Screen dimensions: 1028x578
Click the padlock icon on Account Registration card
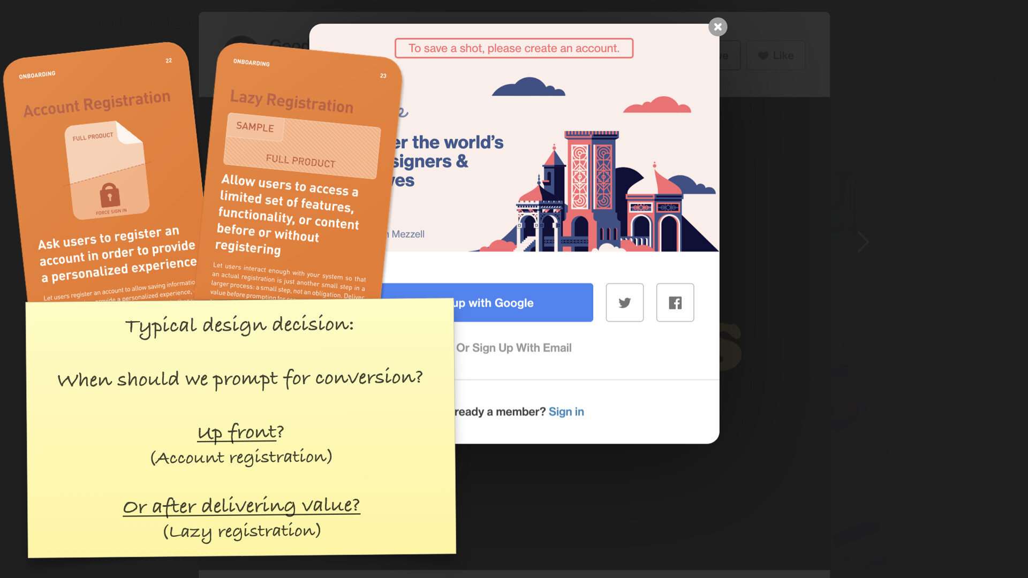(110, 195)
